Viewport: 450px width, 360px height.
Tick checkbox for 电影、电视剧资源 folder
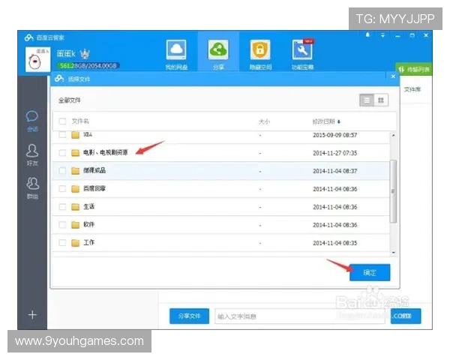[62, 153]
